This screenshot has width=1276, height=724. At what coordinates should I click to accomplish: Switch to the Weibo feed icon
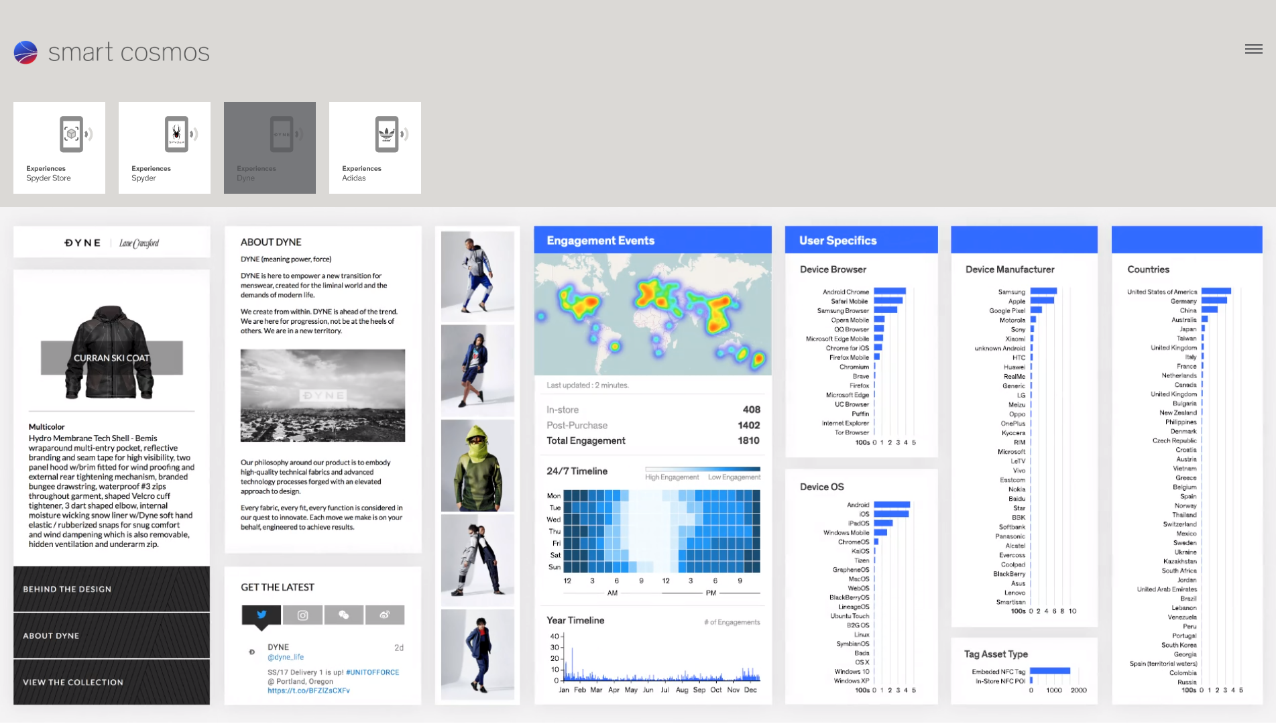pyautogui.click(x=384, y=615)
